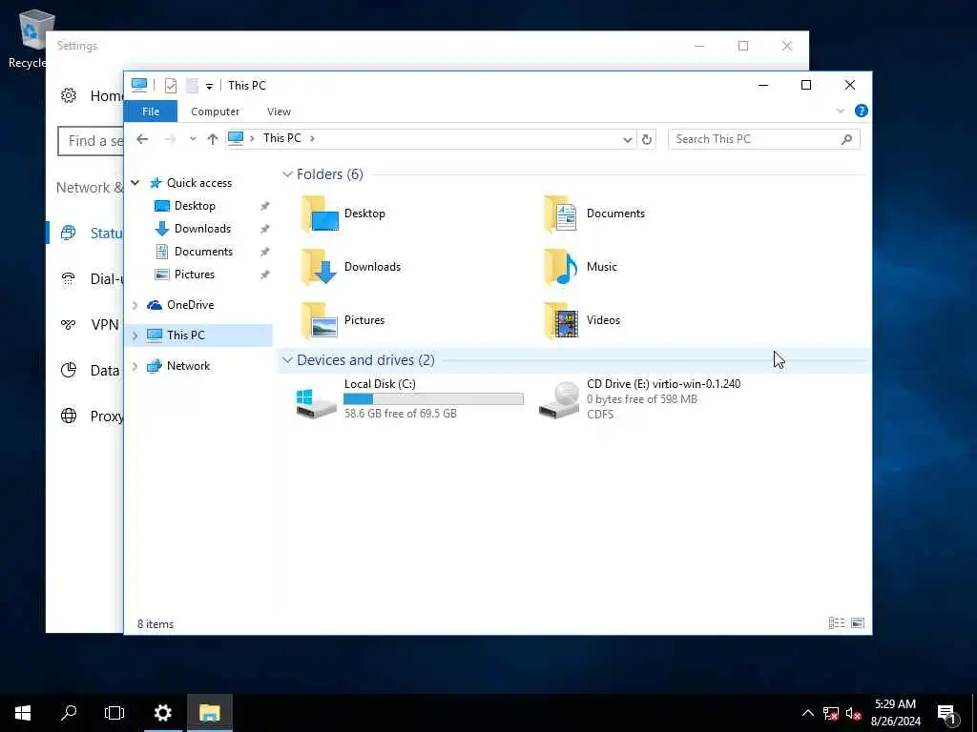Unpin Downloads using its pin icon
The image size is (977, 732).
[265, 229]
